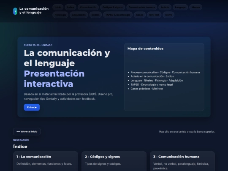The width and height of the screenshot is (228, 171).
Task: Click the blue logo icon in the header
Action: click(15, 11)
